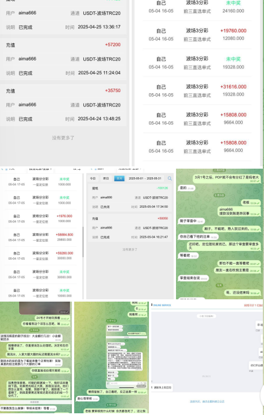Open the -100126 提现 record marked 已关闭
Image resolution: width=264 pixels, height=415 pixels.
[130, 197]
